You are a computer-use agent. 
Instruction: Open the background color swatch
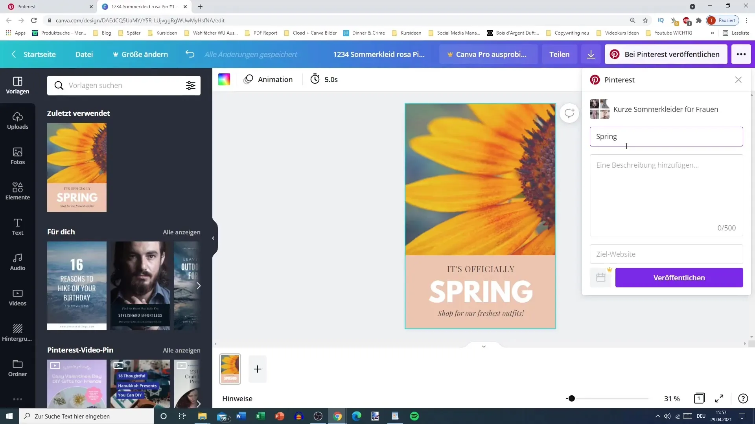click(224, 79)
